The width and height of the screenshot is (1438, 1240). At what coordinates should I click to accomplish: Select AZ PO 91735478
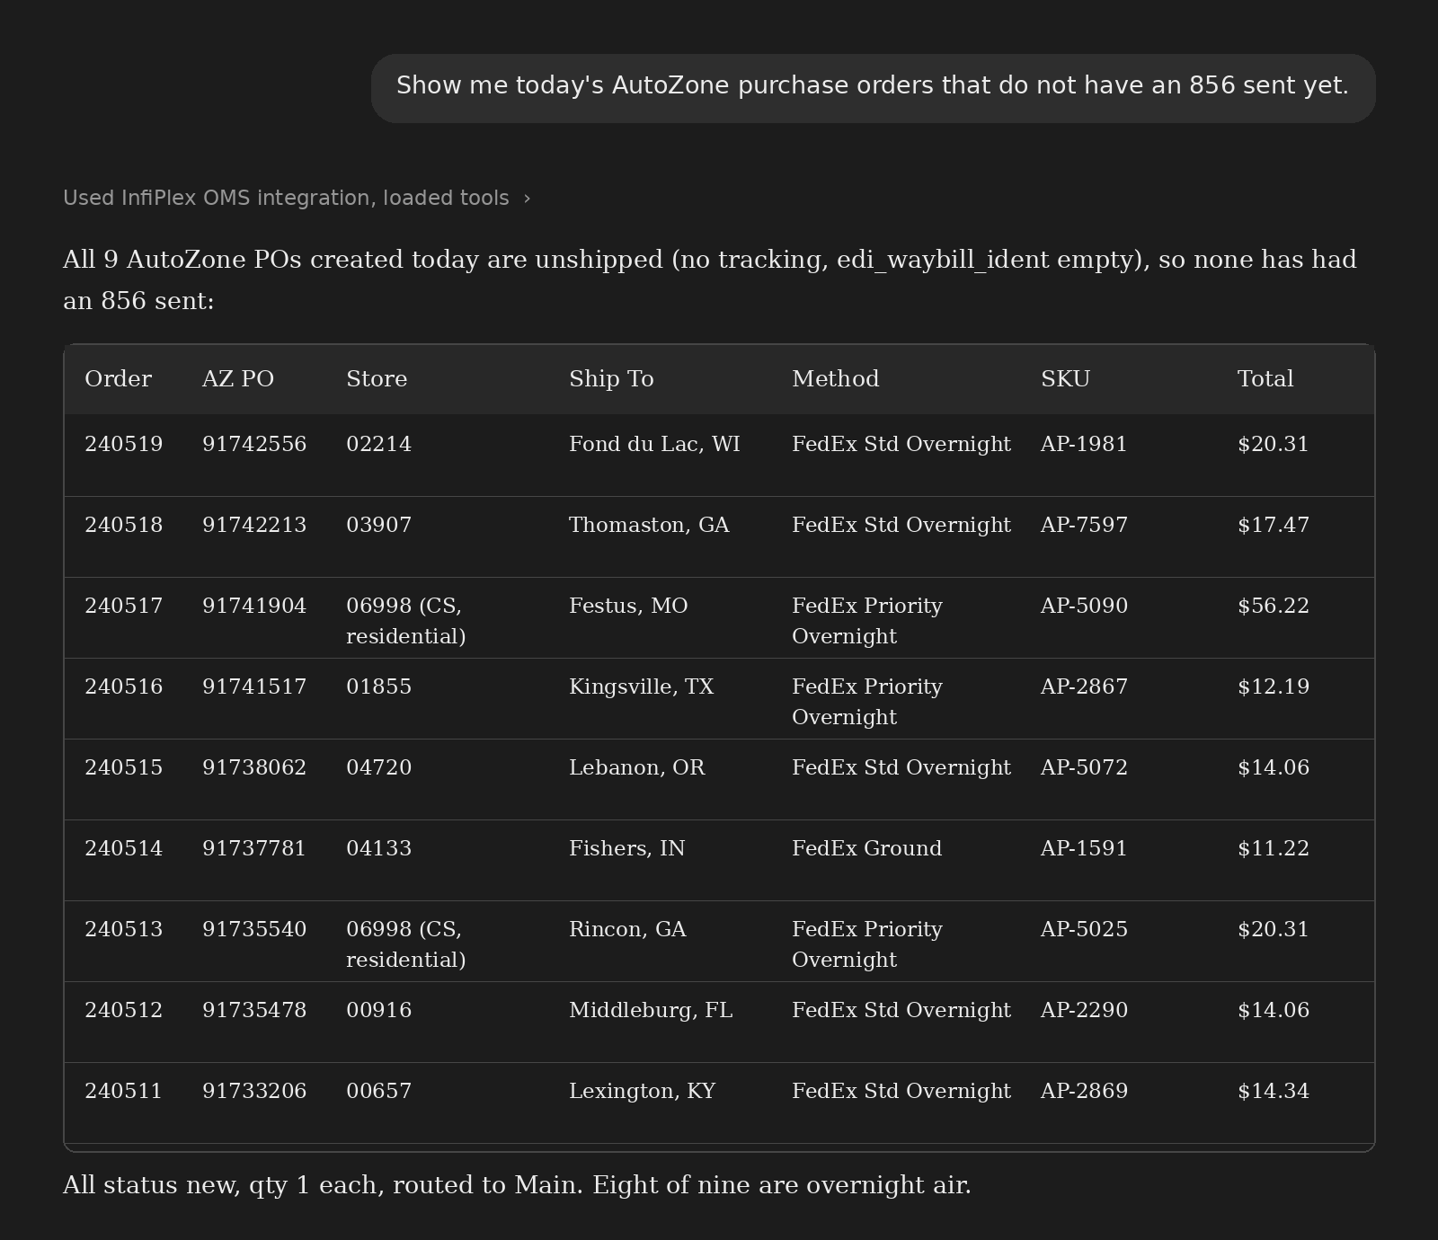click(254, 1011)
